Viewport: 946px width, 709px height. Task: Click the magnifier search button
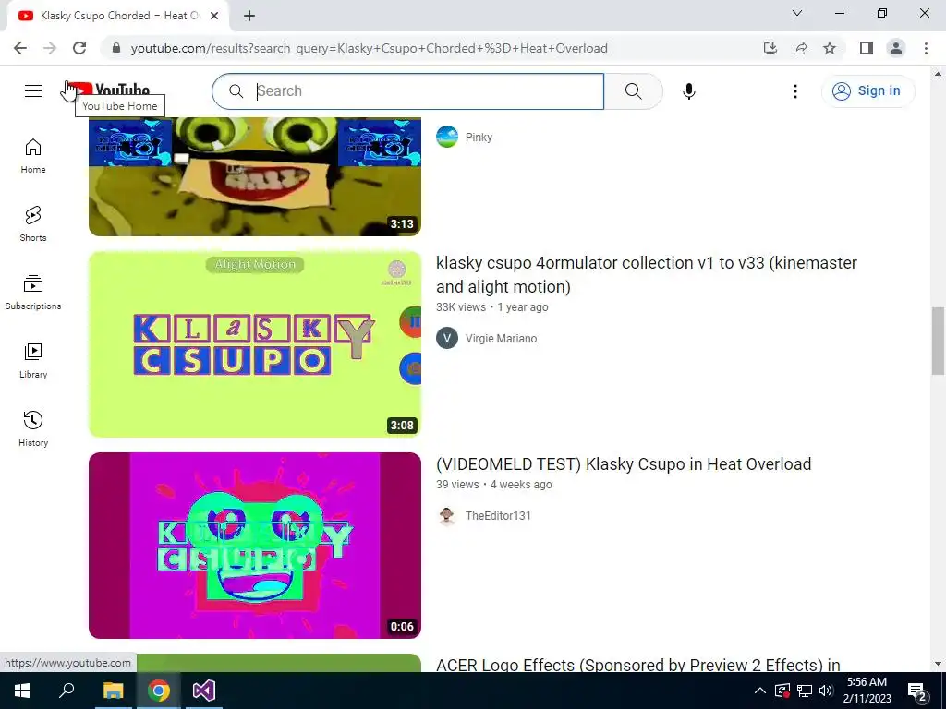coord(634,91)
